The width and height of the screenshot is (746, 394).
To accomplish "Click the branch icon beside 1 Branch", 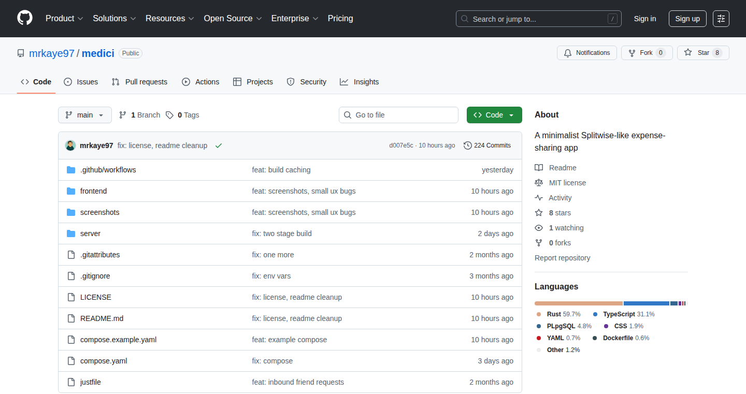I will (x=123, y=115).
